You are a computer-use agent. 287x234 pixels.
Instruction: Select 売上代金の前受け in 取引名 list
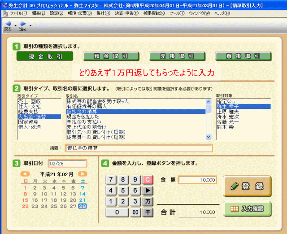pos(136,127)
